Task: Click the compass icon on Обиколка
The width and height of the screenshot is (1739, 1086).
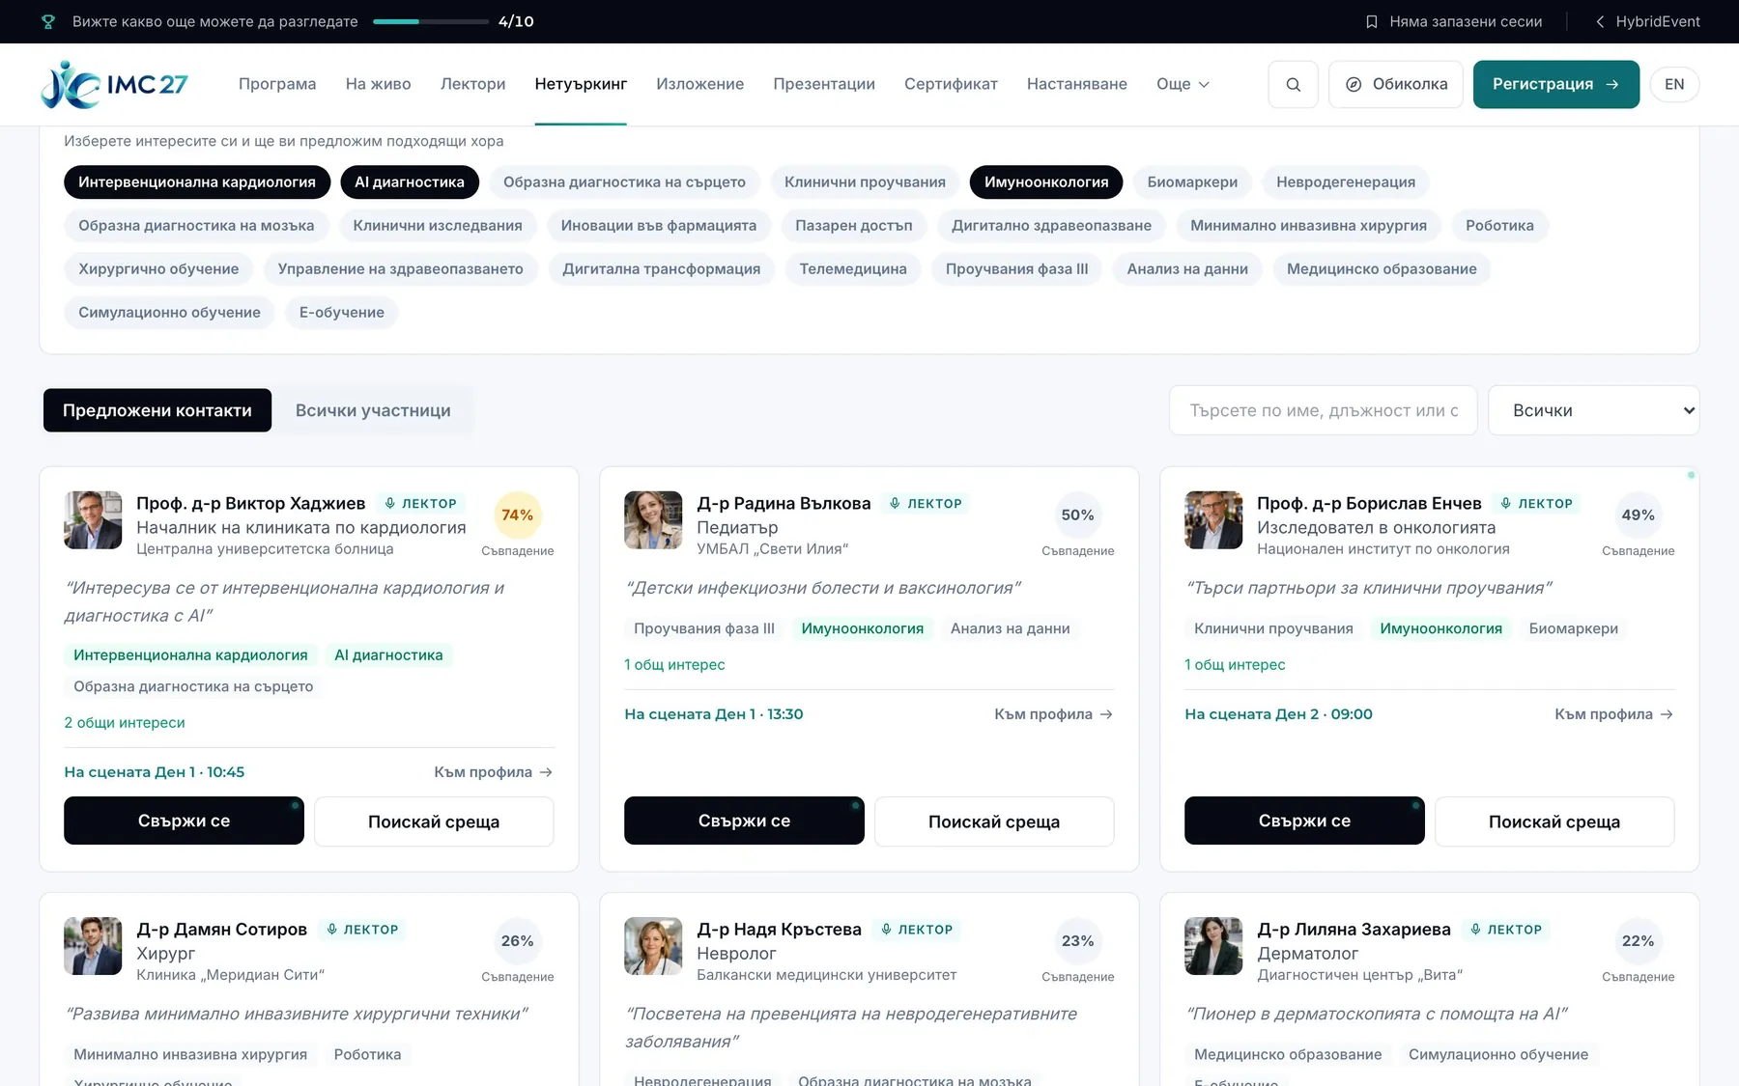Action: 1354,84
